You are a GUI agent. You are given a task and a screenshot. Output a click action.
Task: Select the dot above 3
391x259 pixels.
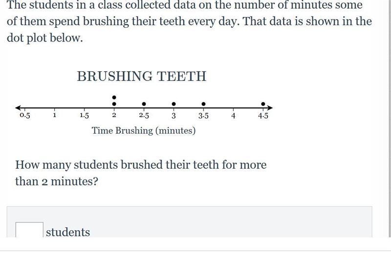[x=174, y=104]
